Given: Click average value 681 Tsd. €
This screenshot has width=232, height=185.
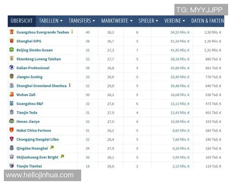Looking at the screenshot, I should click(x=213, y=68).
